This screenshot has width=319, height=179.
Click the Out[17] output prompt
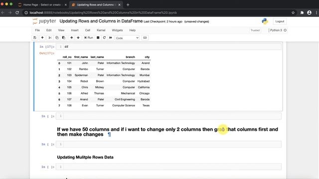(x=47, y=53)
